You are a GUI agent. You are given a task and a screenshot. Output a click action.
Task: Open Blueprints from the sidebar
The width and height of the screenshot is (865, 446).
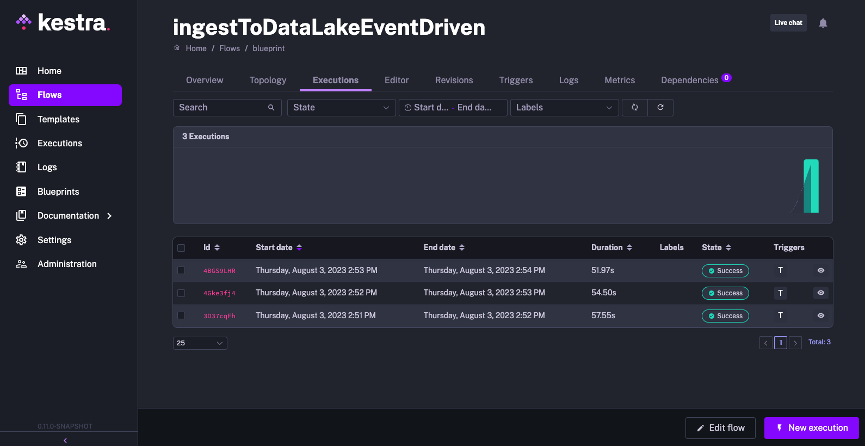[58, 191]
